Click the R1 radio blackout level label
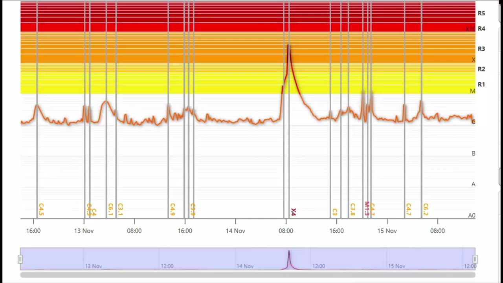Viewport: 503px width, 283px height. tap(481, 84)
